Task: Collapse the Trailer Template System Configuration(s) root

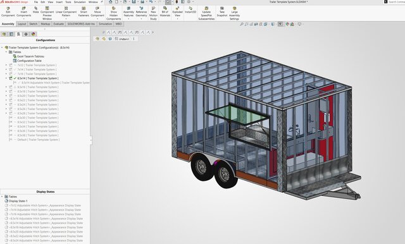Action: [2, 47]
